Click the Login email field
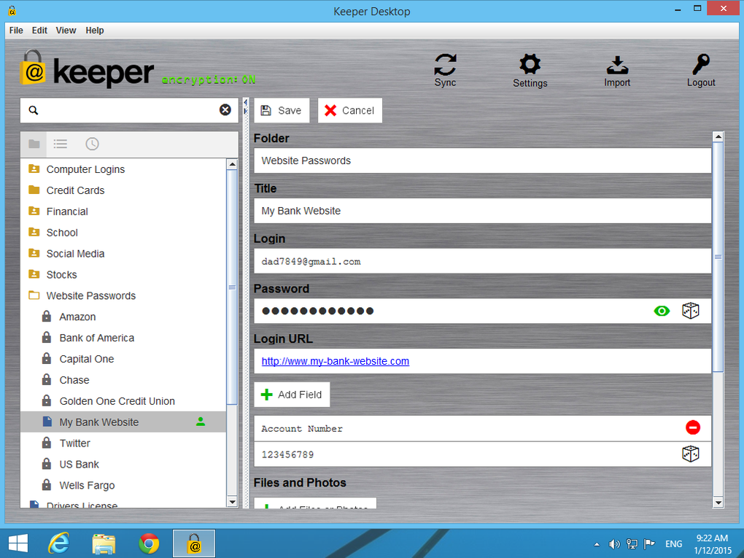Image resolution: width=744 pixels, height=558 pixels. (x=483, y=261)
